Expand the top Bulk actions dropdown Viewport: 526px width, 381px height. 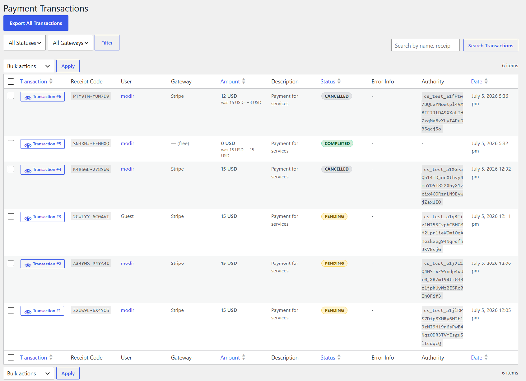click(x=29, y=66)
